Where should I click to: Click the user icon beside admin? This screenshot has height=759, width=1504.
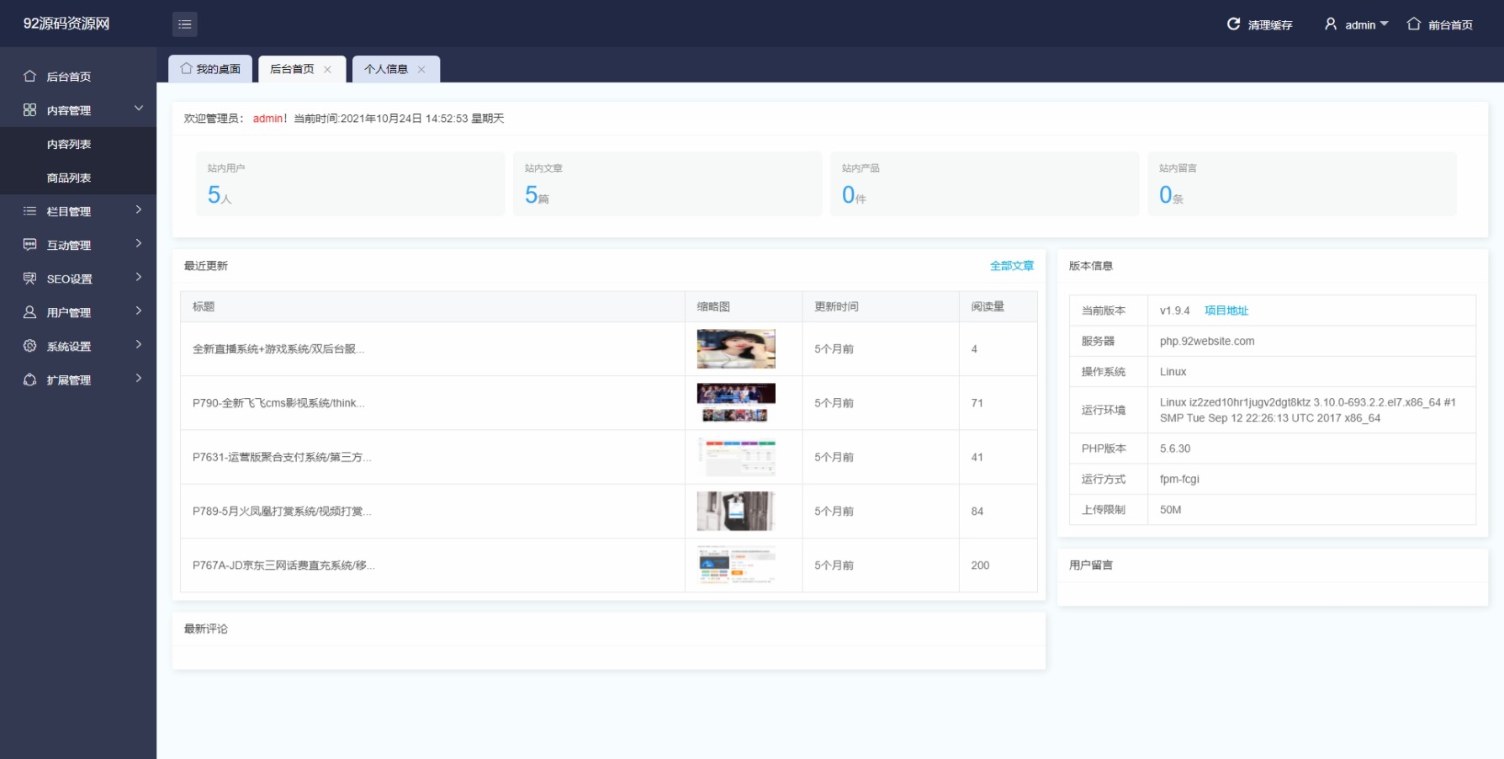(x=1331, y=24)
